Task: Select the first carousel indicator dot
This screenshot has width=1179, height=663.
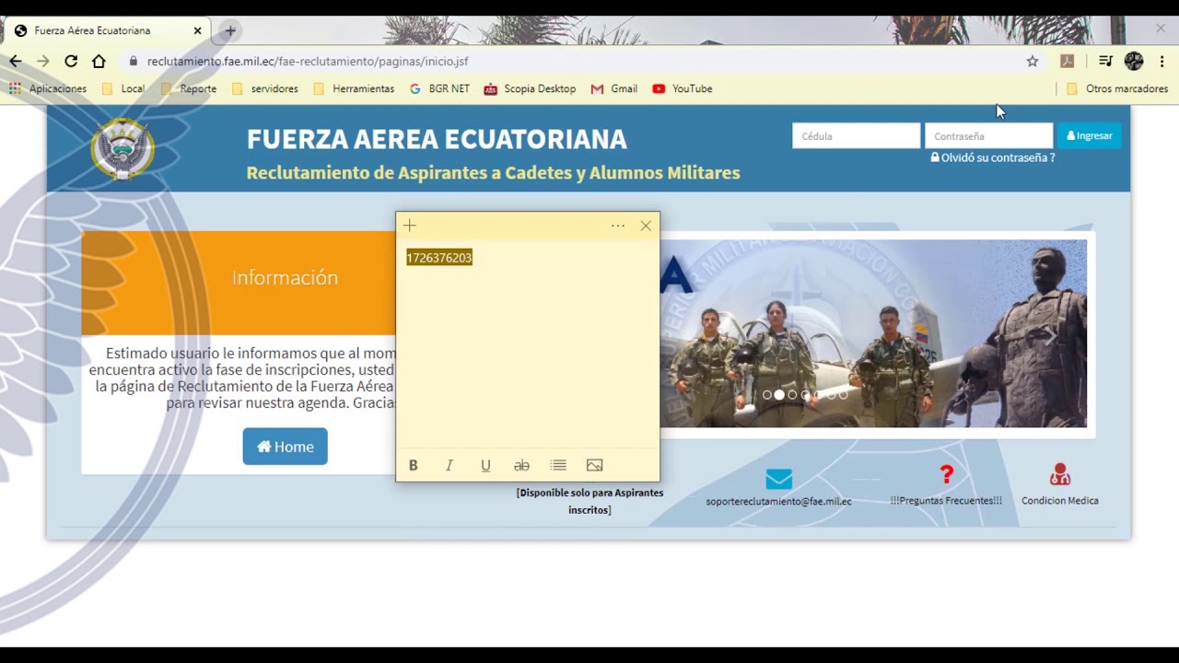Action: coord(767,395)
